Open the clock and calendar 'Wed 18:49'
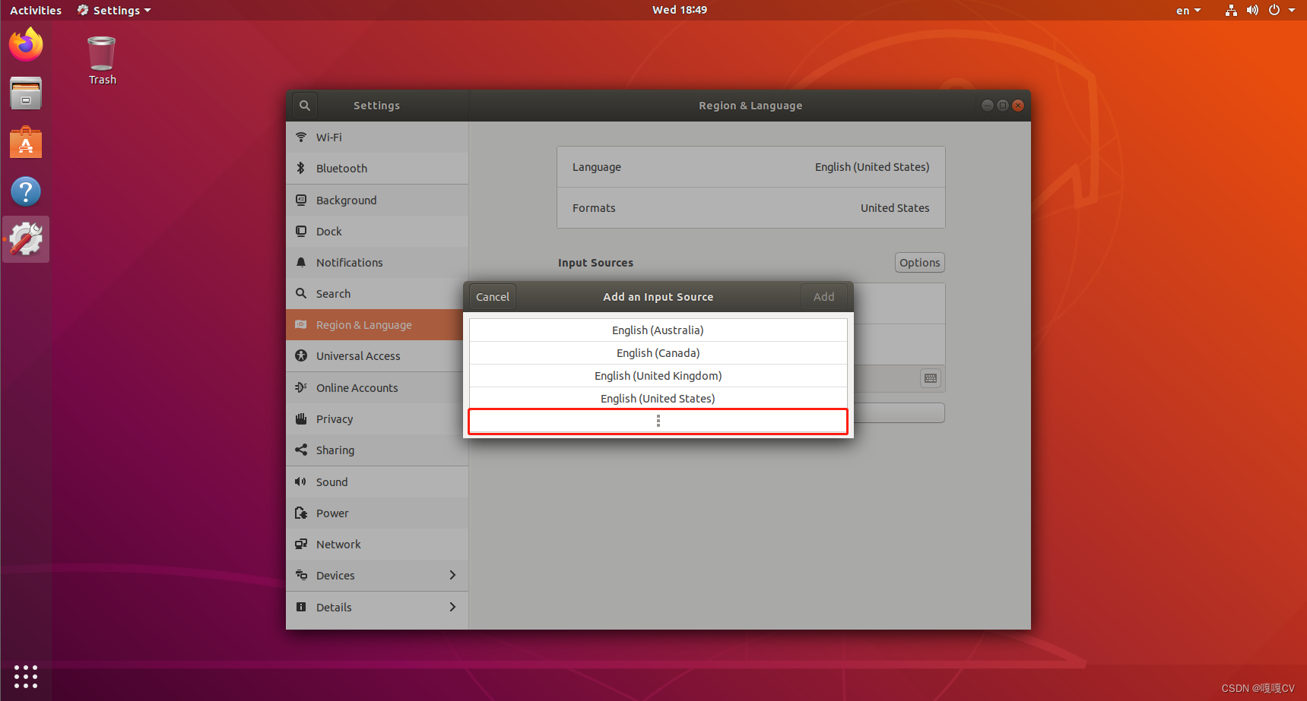This screenshot has width=1307, height=701. (x=680, y=10)
